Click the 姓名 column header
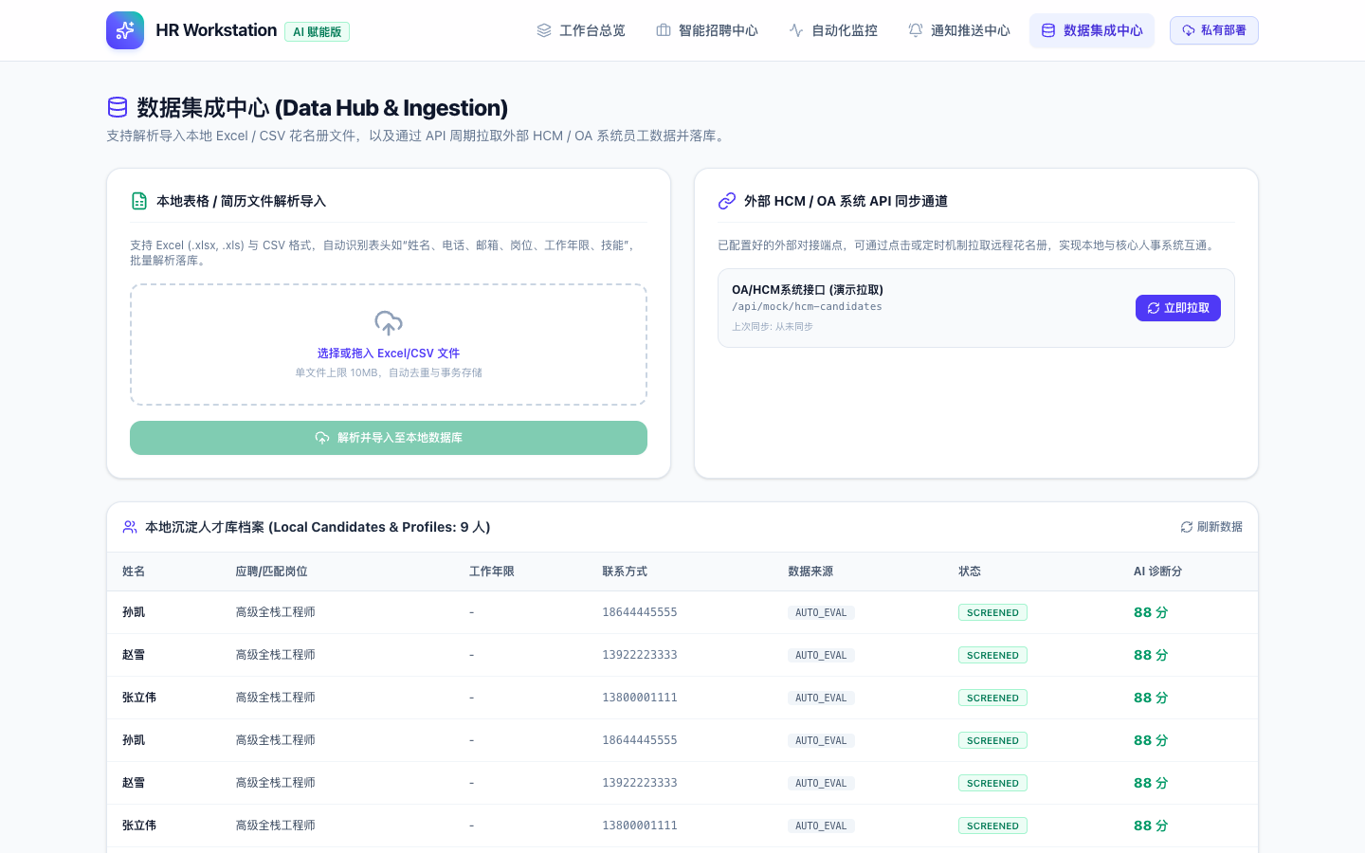Viewport: 1365px width, 853px height. pos(134,572)
